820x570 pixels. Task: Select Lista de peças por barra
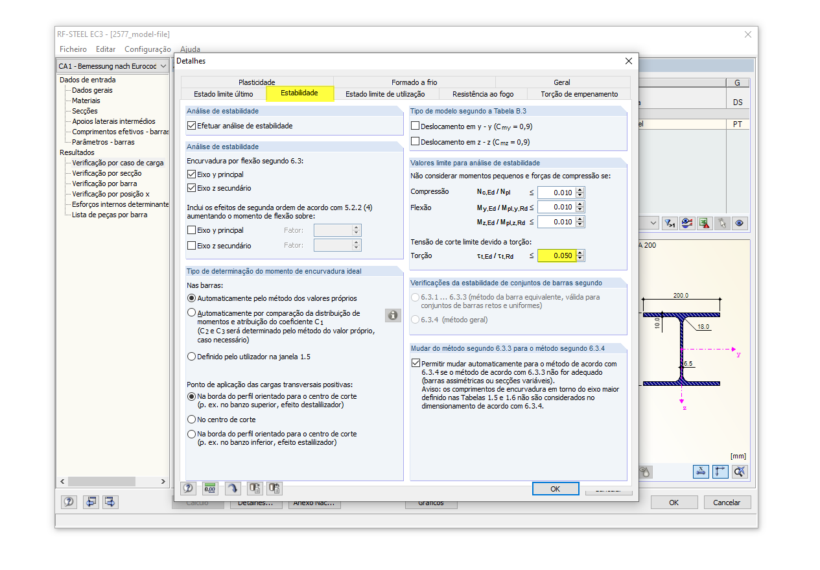coord(110,215)
